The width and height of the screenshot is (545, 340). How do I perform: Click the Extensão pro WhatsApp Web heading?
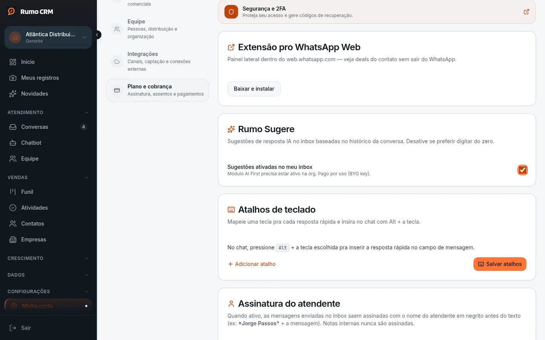point(299,47)
